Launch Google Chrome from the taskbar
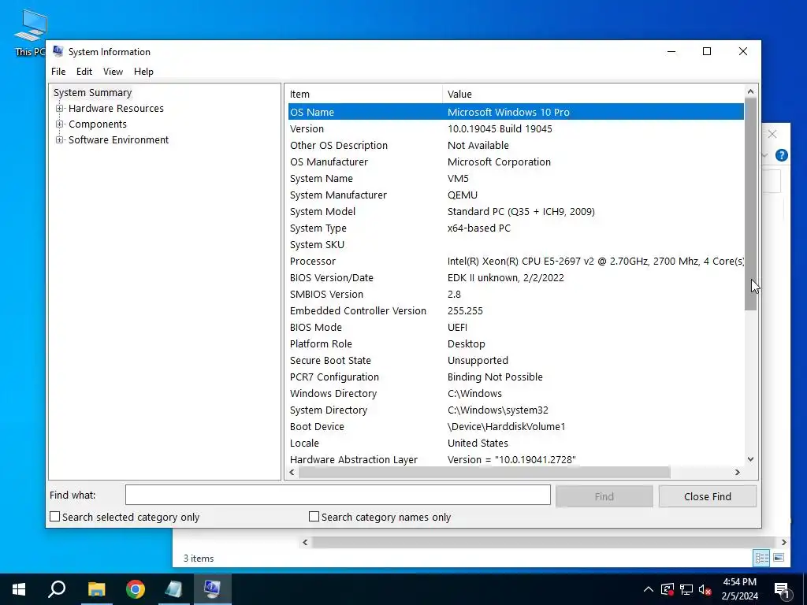This screenshot has height=605, width=807. point(136,589)
